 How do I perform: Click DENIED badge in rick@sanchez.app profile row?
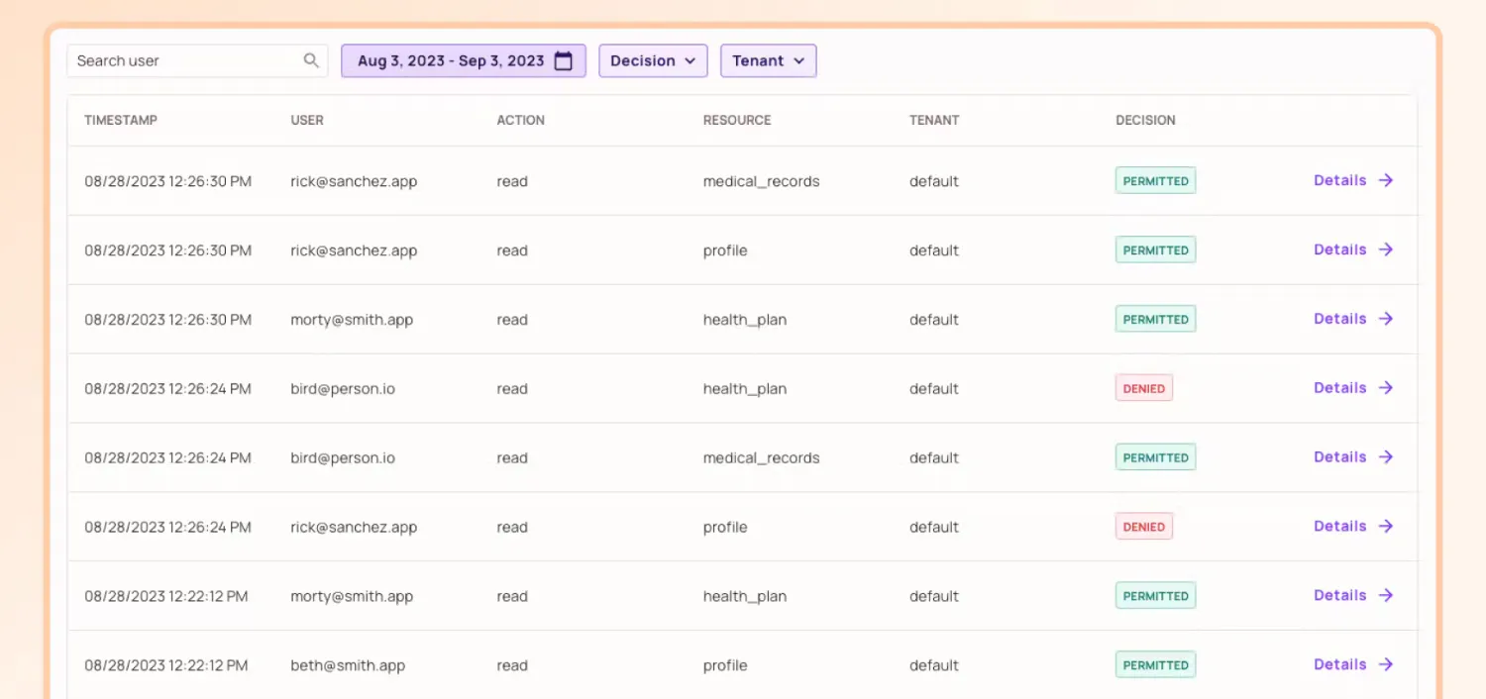point(1144,527)
